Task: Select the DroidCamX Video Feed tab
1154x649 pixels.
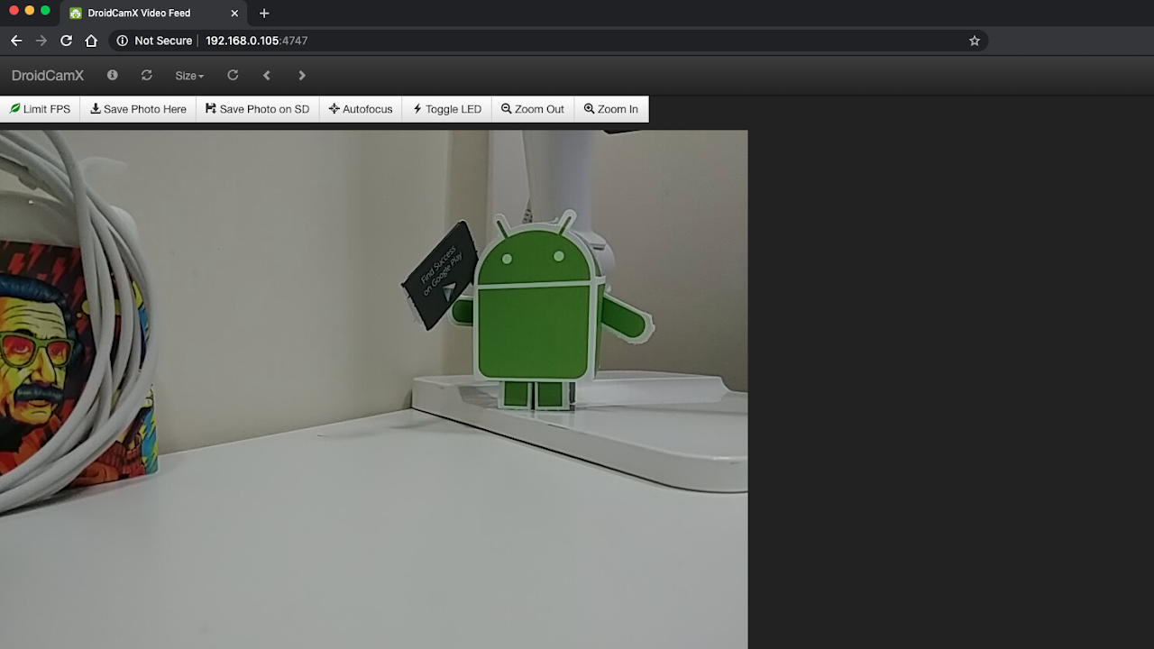Action: 153,14
